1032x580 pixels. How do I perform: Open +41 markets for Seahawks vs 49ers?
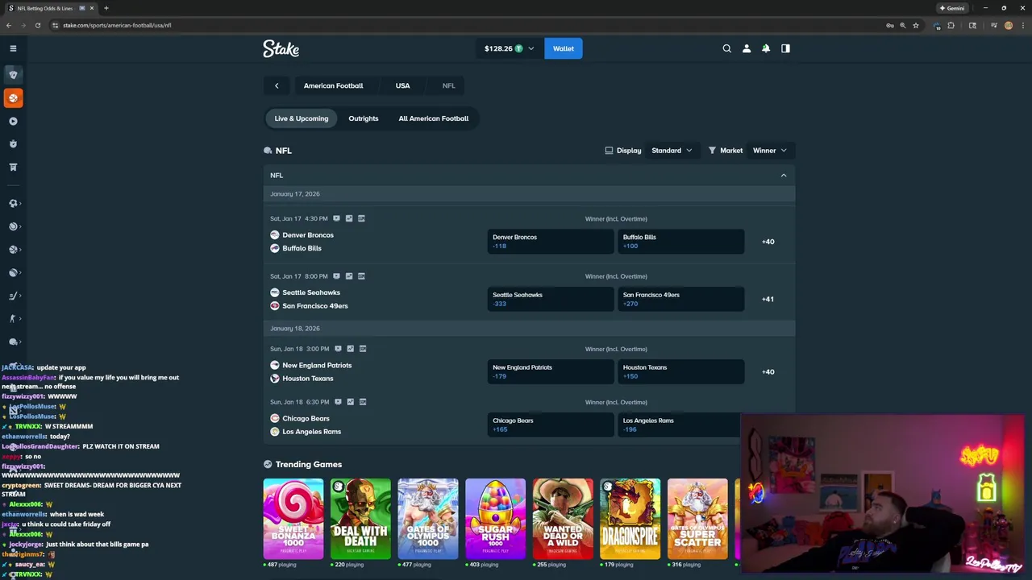pyautogui.click(x=768, y=299)
